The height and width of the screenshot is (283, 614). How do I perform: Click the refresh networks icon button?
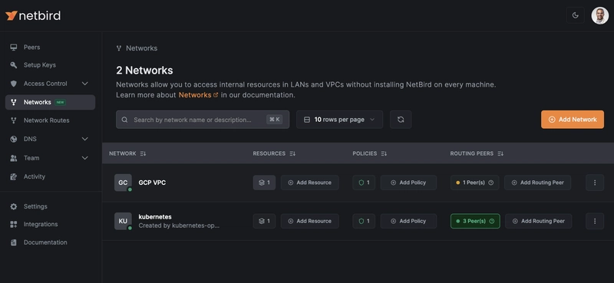coord(401,120)
